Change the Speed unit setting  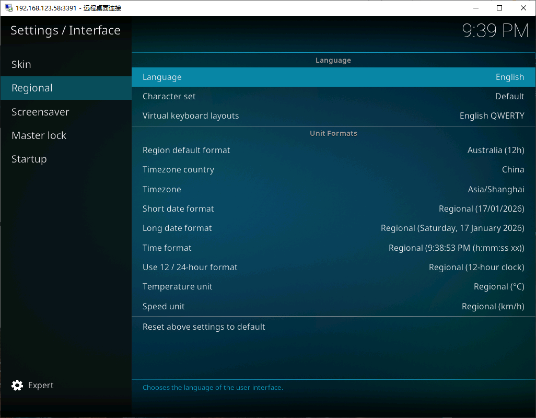pos(333,306)
